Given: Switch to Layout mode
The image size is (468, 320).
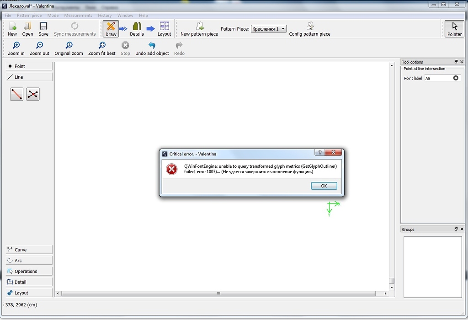Looking at the screenshot, I should click(x=164, y=28).
